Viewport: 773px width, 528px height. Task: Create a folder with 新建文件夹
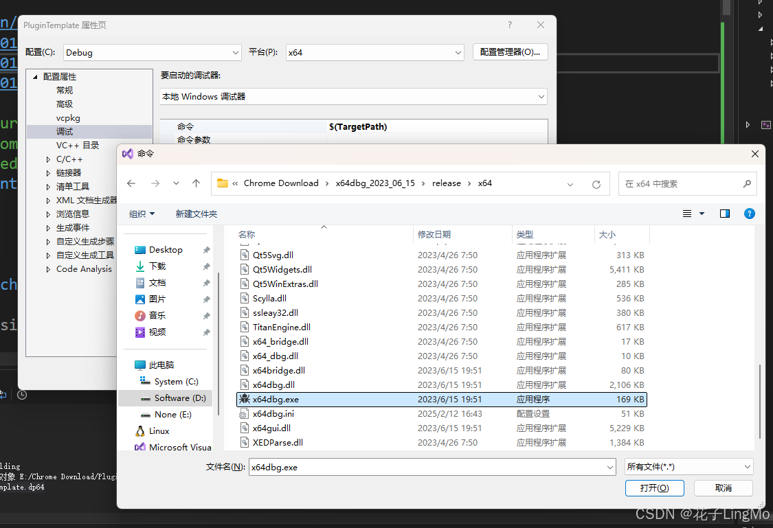pos(197,214)
